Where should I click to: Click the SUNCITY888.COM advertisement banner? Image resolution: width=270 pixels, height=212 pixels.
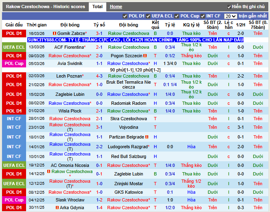click(x=135, y=40)
